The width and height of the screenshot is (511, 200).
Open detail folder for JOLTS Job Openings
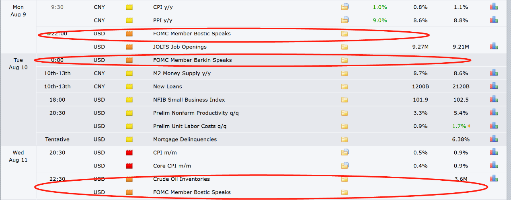(344, 47)
